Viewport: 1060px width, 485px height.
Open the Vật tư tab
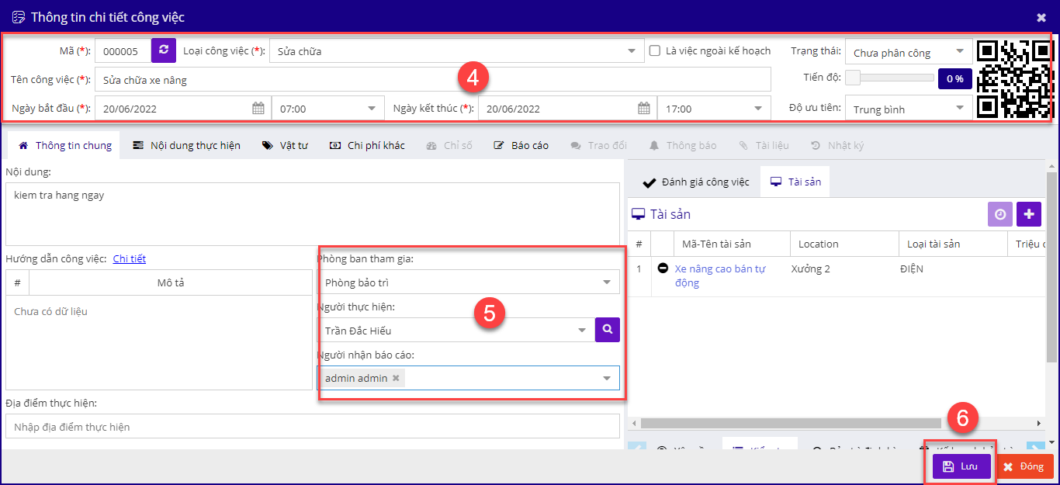coord(285,145)
